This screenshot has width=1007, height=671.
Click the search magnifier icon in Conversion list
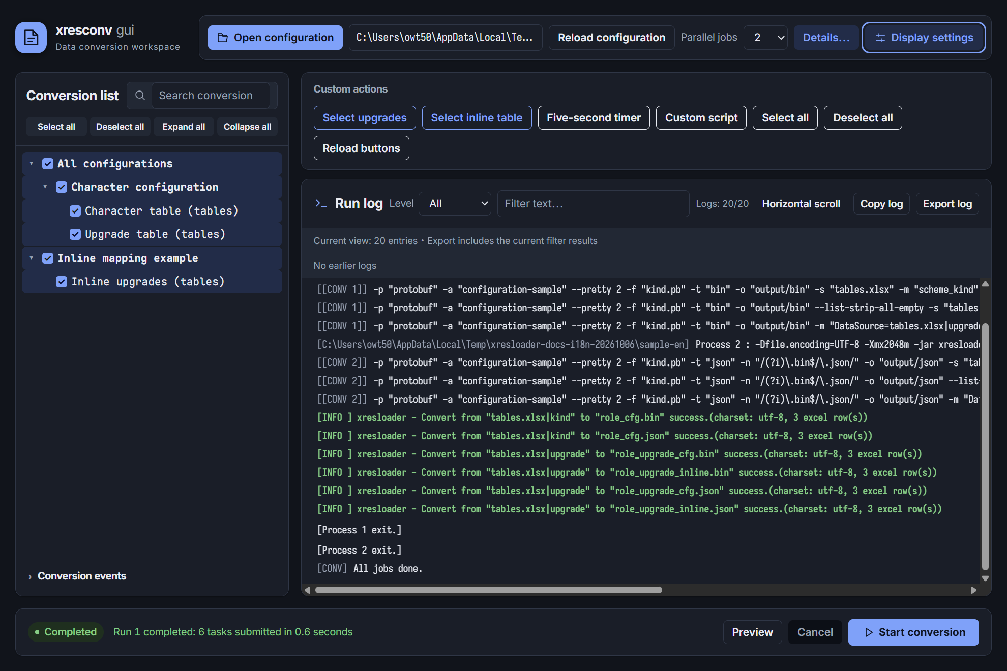[x=140, y=96]
